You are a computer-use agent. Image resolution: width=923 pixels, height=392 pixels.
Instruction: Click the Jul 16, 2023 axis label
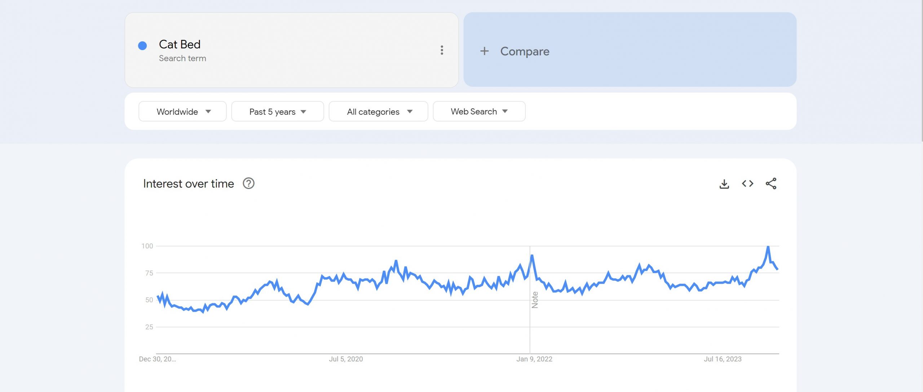[x=723, y=359]
